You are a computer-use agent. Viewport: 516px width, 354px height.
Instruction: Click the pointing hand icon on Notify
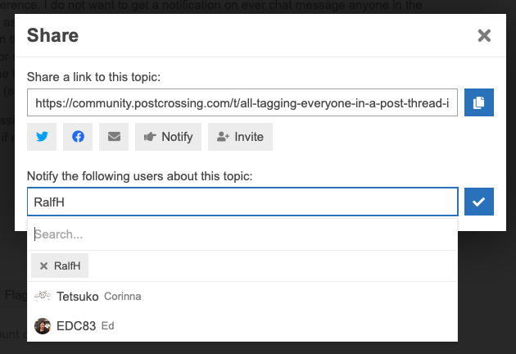coord(150,137)
